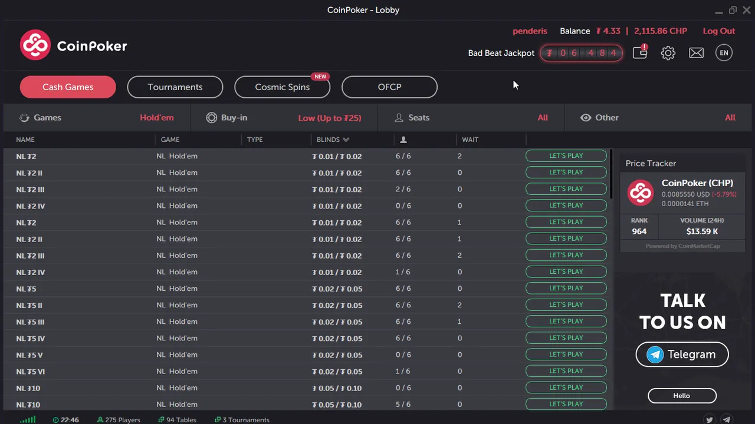This screenshot has height=424, width=755.
Task: Click the table list vertical scrollbar
Action: pyautogui.click(x=611, y=174)
